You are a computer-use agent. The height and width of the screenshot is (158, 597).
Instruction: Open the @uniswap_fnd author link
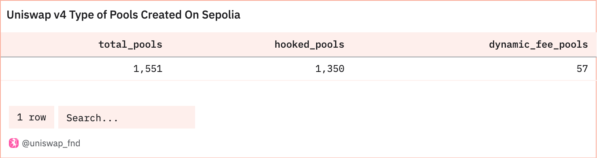click(x=51, y=143)
